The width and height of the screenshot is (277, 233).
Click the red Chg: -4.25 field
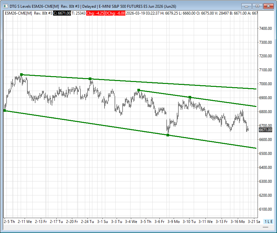(95, 13)
